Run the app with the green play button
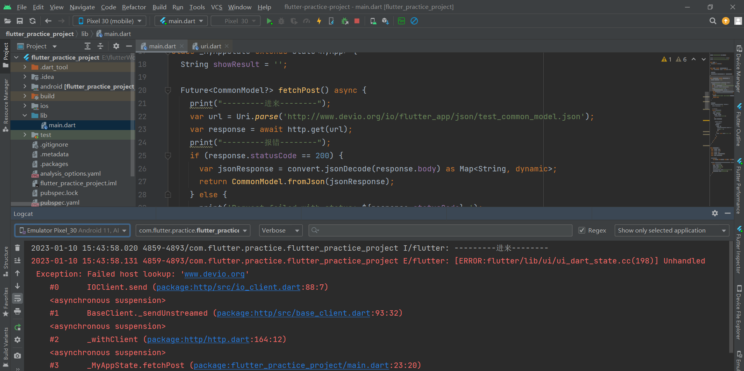 (x=269, y=21)
